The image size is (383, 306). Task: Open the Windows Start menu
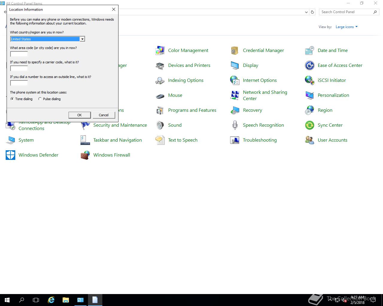[7, 300]
